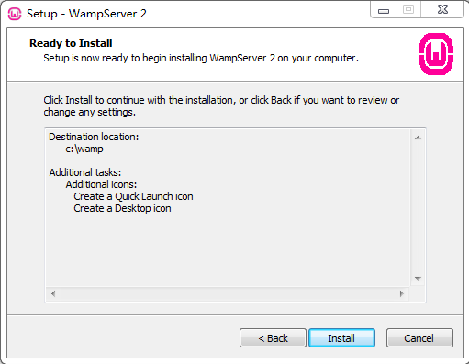
Task: Click the large pink WampServer logo
Action: click(x=436, y=54)
